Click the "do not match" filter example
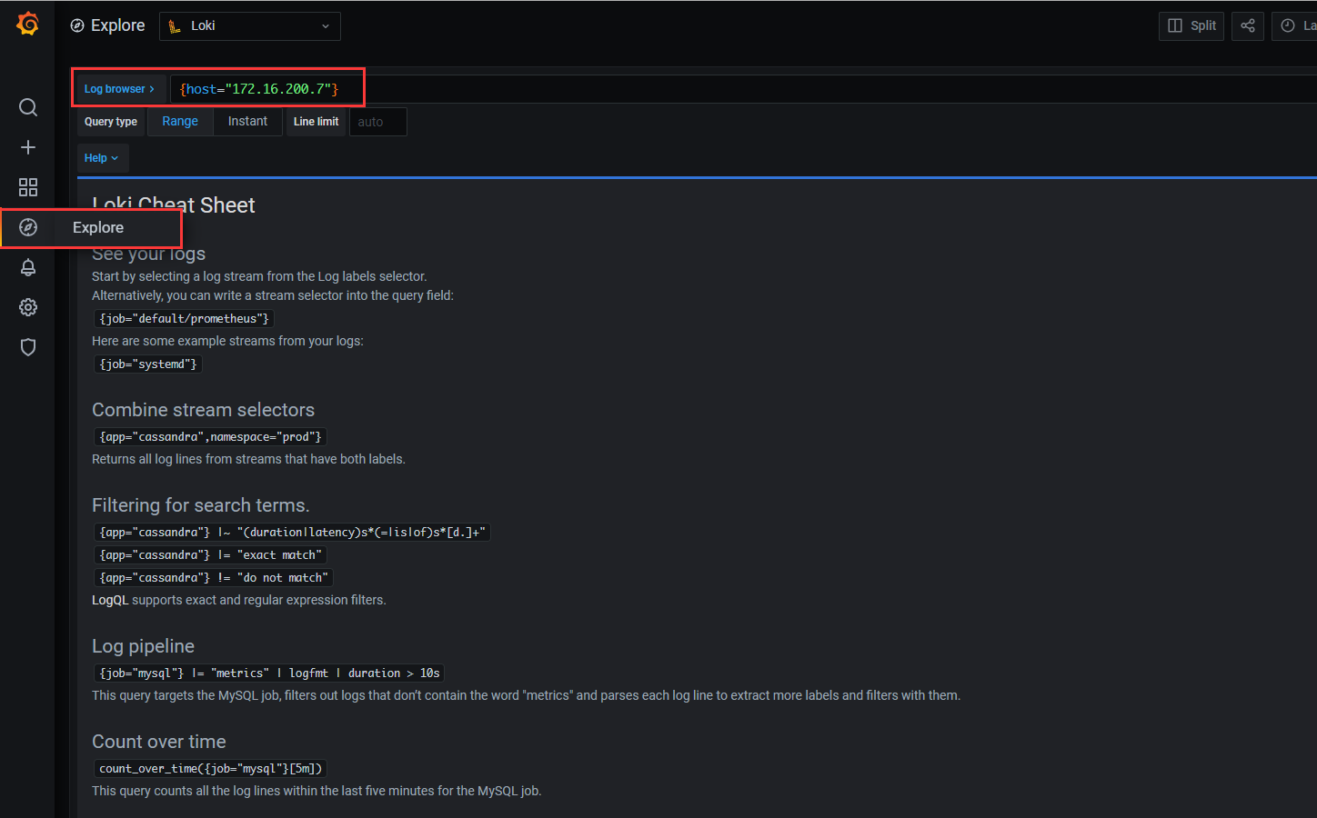Screen dimensions: 1317x818 tap(214, 578)
